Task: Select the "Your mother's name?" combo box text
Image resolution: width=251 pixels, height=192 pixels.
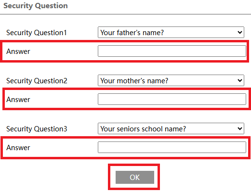Action: tap(134, 81)
